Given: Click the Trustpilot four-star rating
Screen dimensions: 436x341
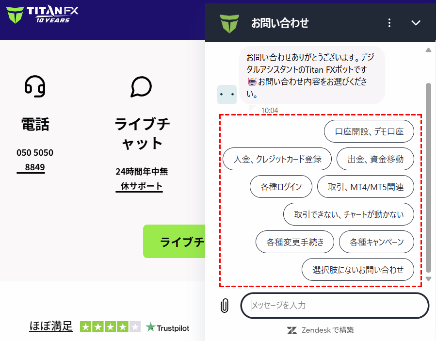Looking at the screenshot, I should point(110,327).
